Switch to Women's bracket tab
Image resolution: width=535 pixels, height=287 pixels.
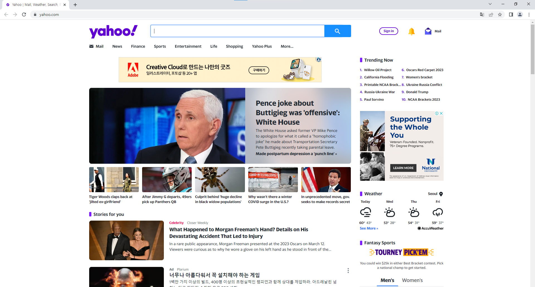click(x=412, y=280)
